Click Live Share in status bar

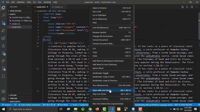62,105
